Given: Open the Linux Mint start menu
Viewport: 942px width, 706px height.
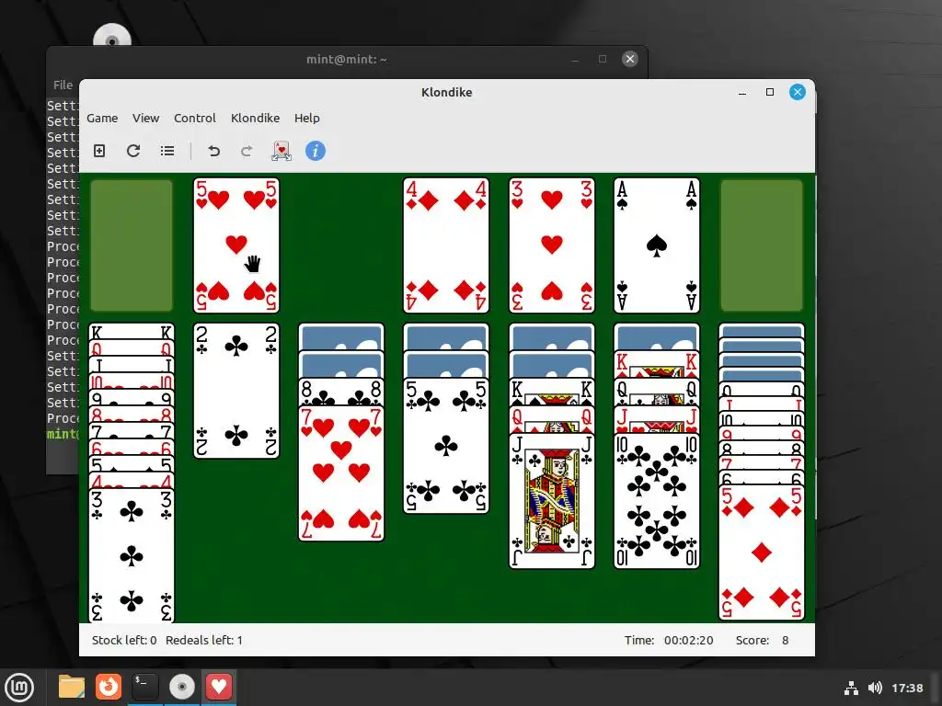Looking at the screenshot, I should (19, 688).
